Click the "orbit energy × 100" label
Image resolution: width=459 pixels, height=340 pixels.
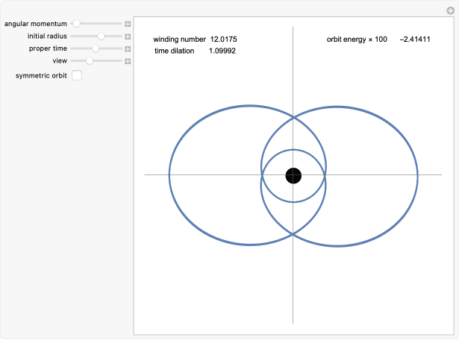[357, 39]
